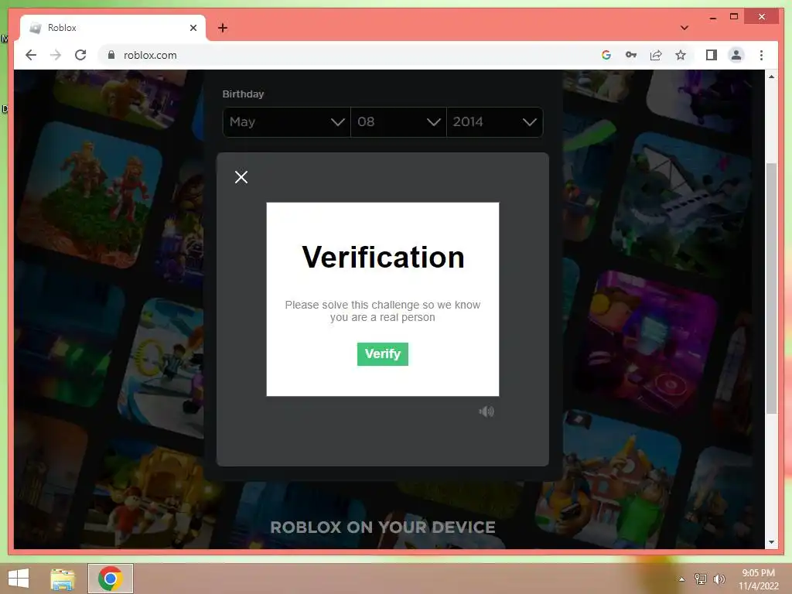
Task: Open the tab search chevron
Action: pos(684,28)
